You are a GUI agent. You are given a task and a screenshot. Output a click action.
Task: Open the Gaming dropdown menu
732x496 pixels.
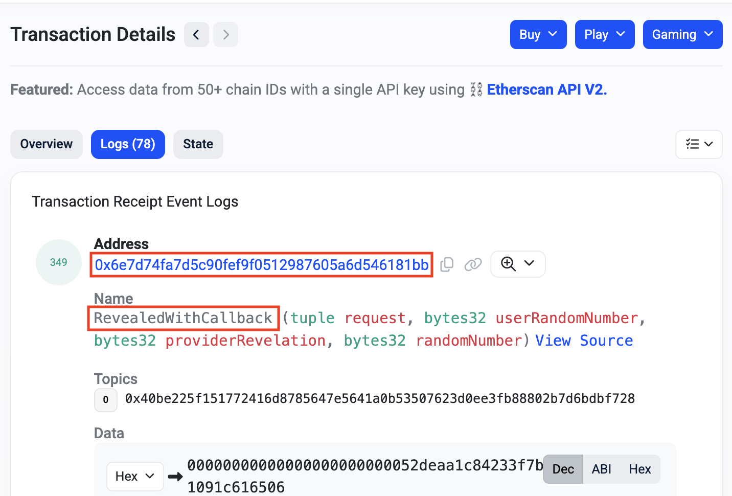[x=682, y=35]
